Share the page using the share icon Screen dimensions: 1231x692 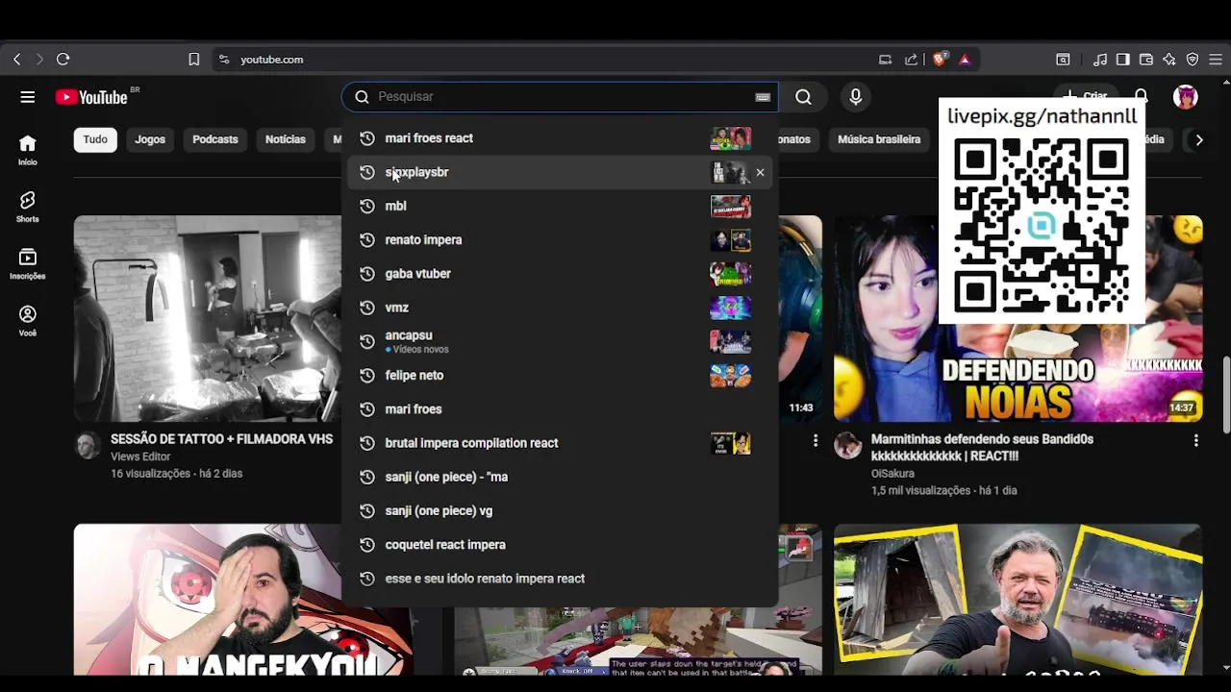coord(911,60)
